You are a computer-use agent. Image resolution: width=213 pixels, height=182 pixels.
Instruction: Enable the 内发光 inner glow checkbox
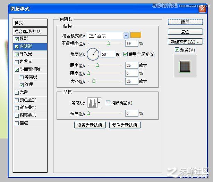[x=17, y=62]
